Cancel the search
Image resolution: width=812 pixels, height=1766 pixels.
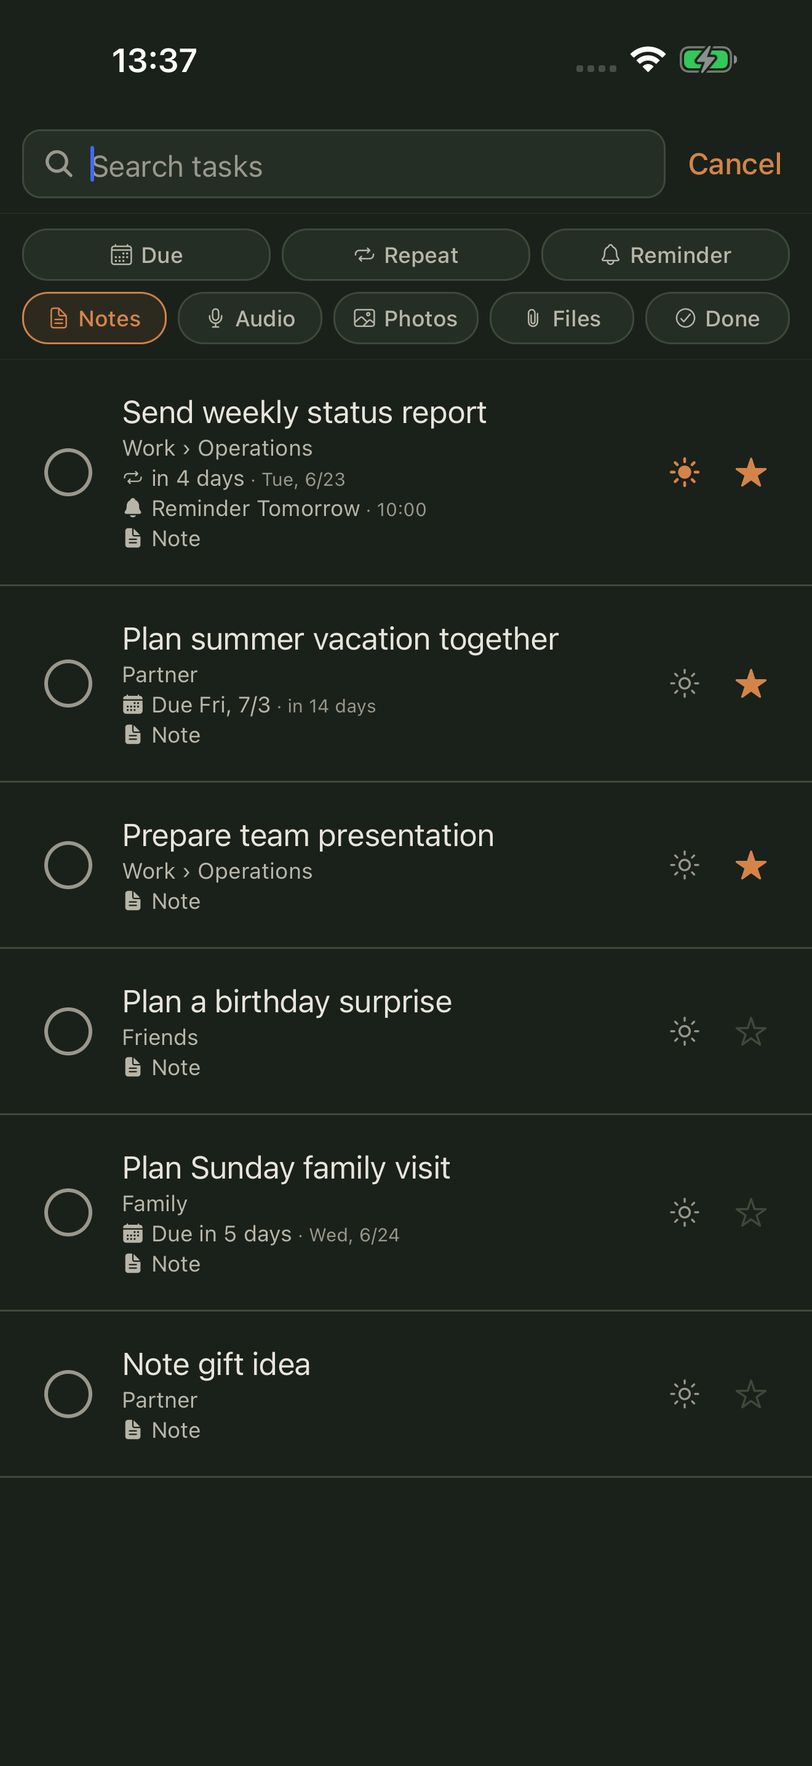click(x=734, y=164)
